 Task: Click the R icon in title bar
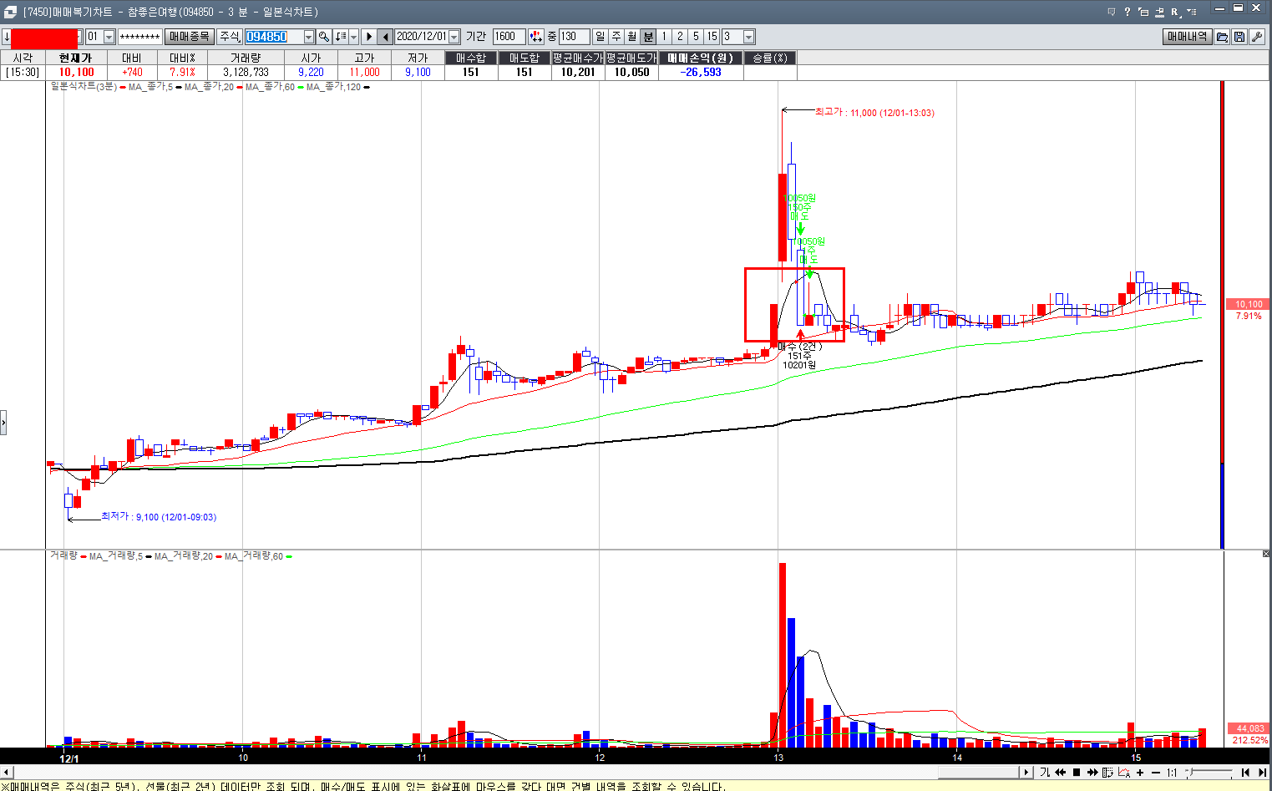(x=1175, y=12)
